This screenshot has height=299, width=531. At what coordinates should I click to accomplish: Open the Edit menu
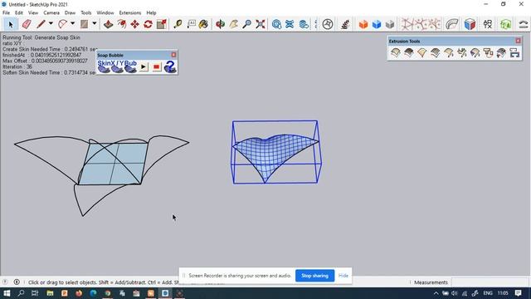tap(19, 13)
